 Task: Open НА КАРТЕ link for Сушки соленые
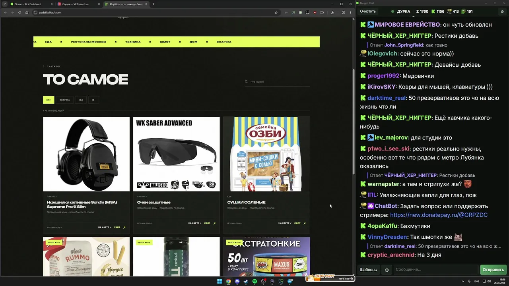[285, 223]
